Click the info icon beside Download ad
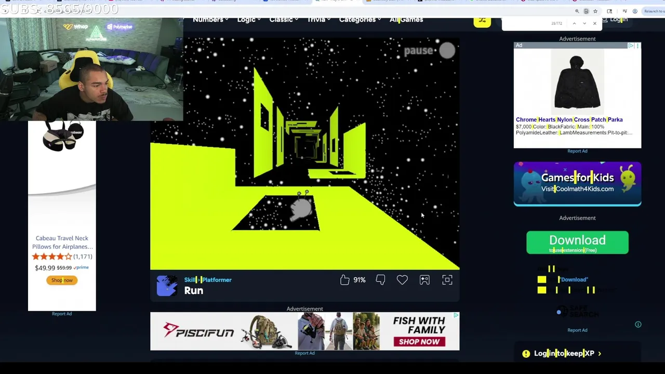 [638, 325]
